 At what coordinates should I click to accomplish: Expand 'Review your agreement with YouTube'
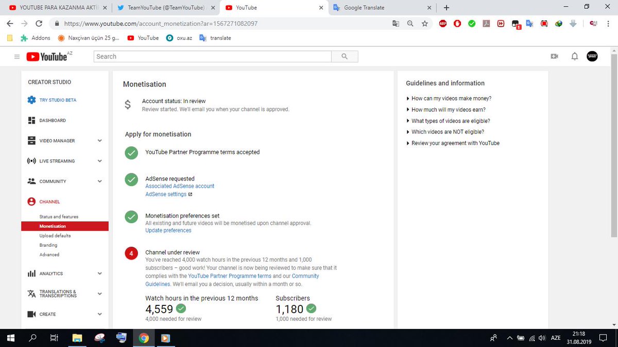point(453,143)
